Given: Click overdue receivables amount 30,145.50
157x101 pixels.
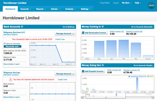Looking at the screenshot, I should coord(131,34).
